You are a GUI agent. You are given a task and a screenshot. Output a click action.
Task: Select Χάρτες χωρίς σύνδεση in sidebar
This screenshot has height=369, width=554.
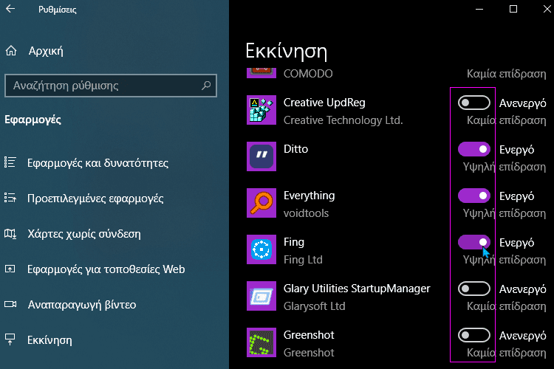[x=84, y=234]
